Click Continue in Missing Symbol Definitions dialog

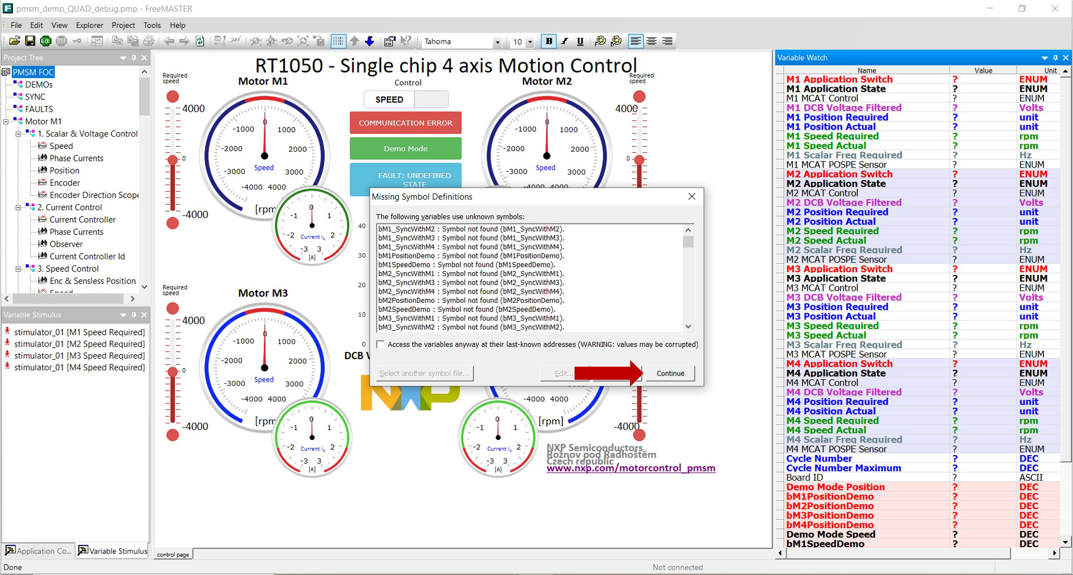tap(670, 374)
